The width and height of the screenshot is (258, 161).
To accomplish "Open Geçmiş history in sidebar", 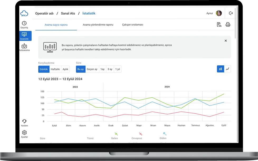I will 24,25.
